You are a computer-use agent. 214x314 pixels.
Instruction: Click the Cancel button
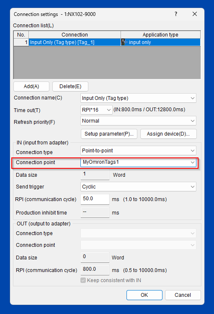coord(183,295)
